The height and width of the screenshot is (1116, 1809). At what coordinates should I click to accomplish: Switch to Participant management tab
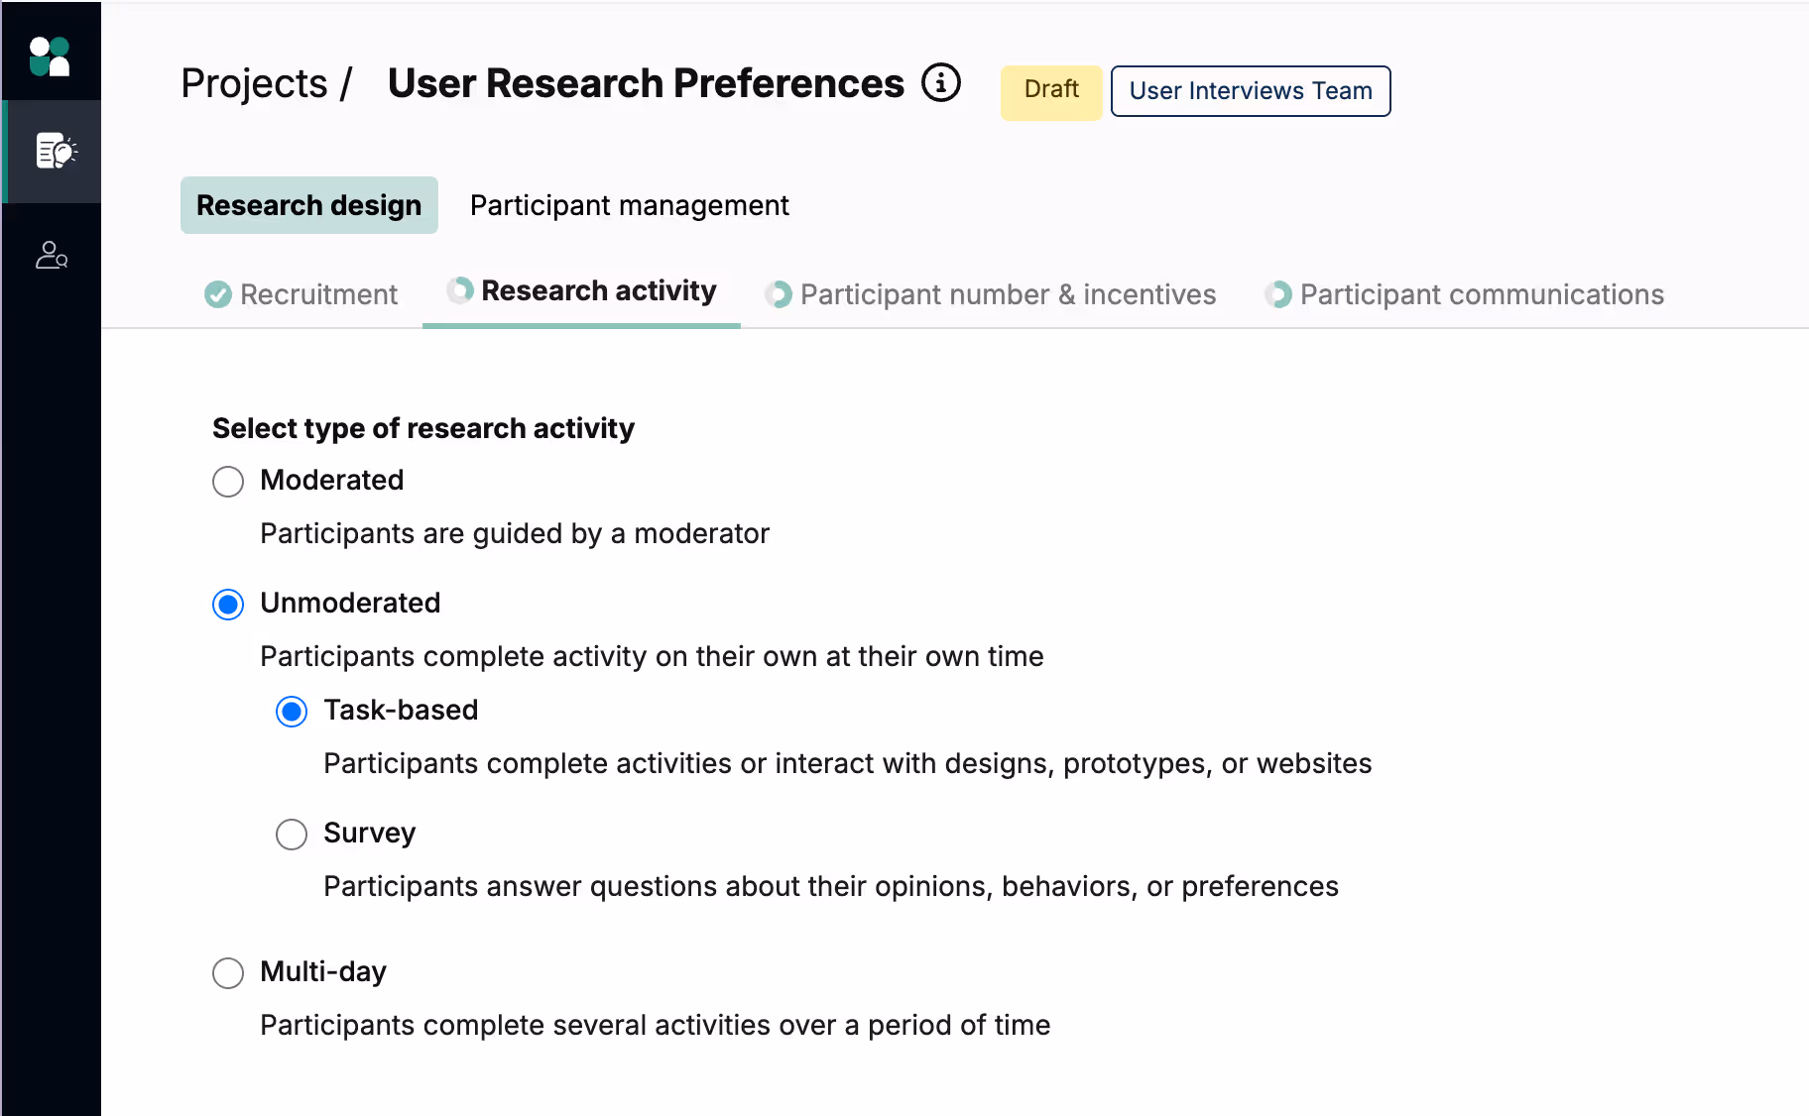(x=629, y=205)
